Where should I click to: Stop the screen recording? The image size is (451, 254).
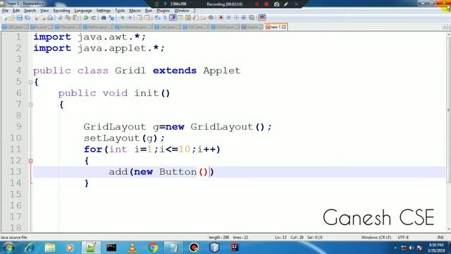[x=266, y=4]
